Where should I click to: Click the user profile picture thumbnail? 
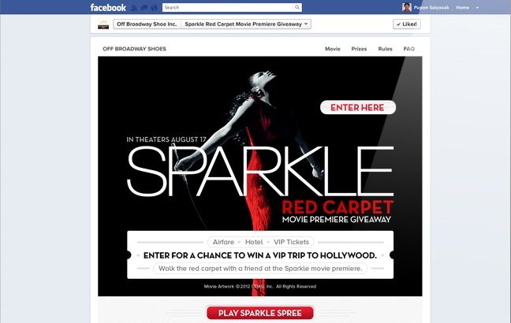point(407,8)
